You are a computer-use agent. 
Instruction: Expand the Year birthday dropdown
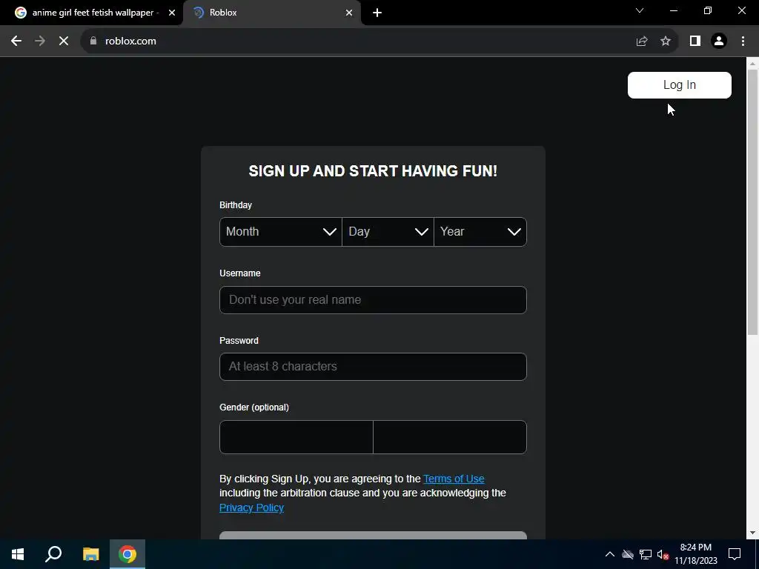[x=480, y=232]
